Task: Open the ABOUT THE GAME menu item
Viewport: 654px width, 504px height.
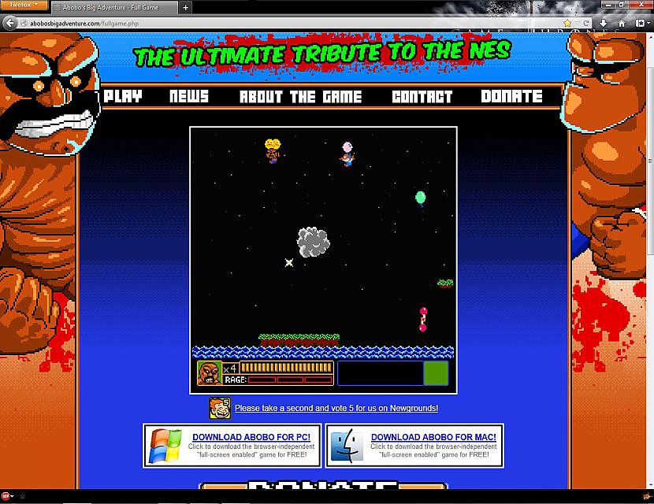Action: point(300,97)
